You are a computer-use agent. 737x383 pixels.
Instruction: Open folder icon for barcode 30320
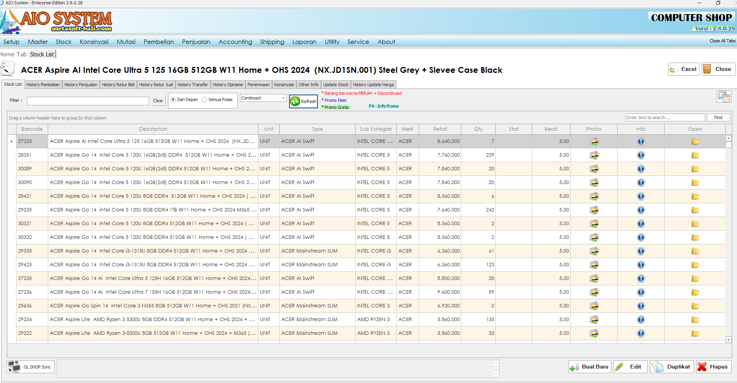pos(695,237)
